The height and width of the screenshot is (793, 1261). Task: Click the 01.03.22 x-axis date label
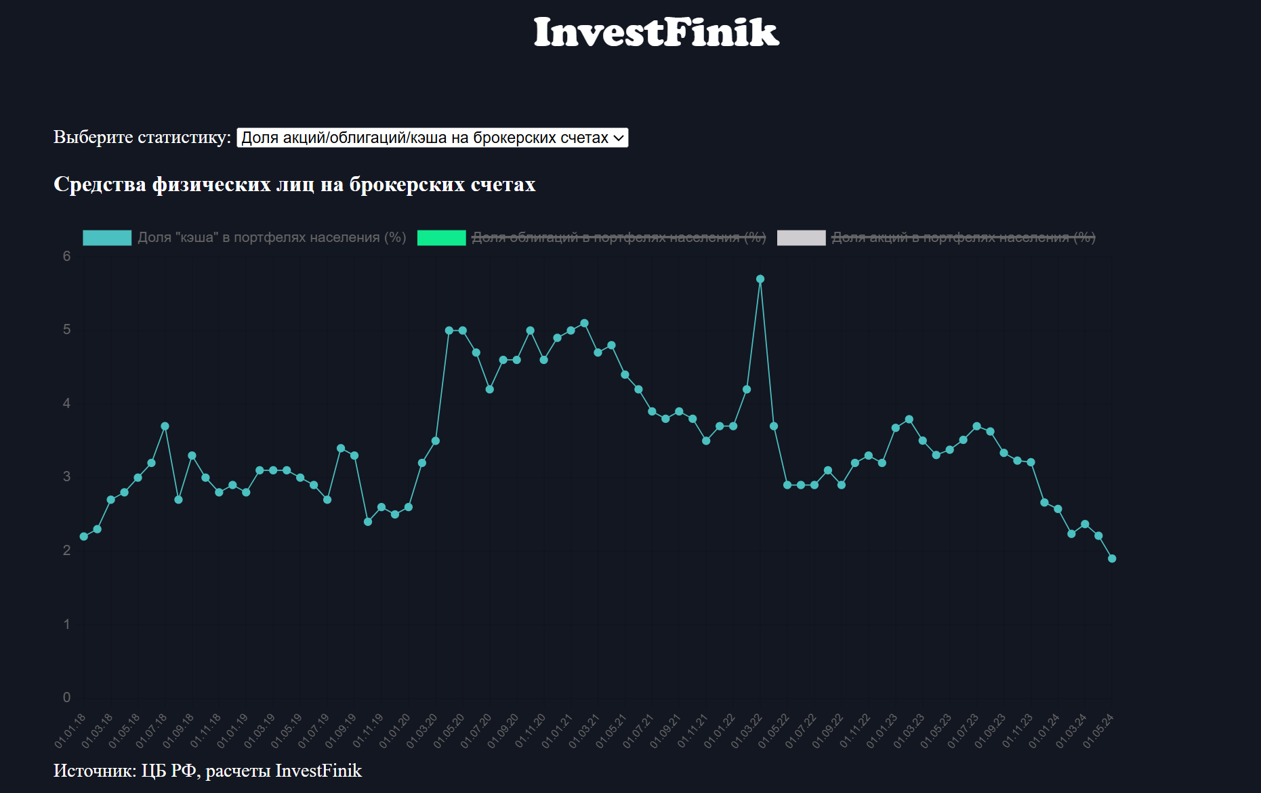pos(747,731)
